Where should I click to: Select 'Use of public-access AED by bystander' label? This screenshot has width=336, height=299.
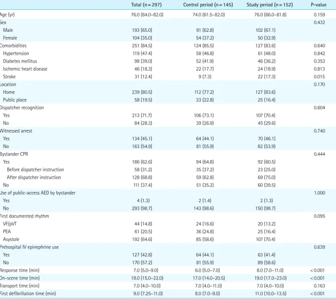pyautogui.click(x=38, y=193)
